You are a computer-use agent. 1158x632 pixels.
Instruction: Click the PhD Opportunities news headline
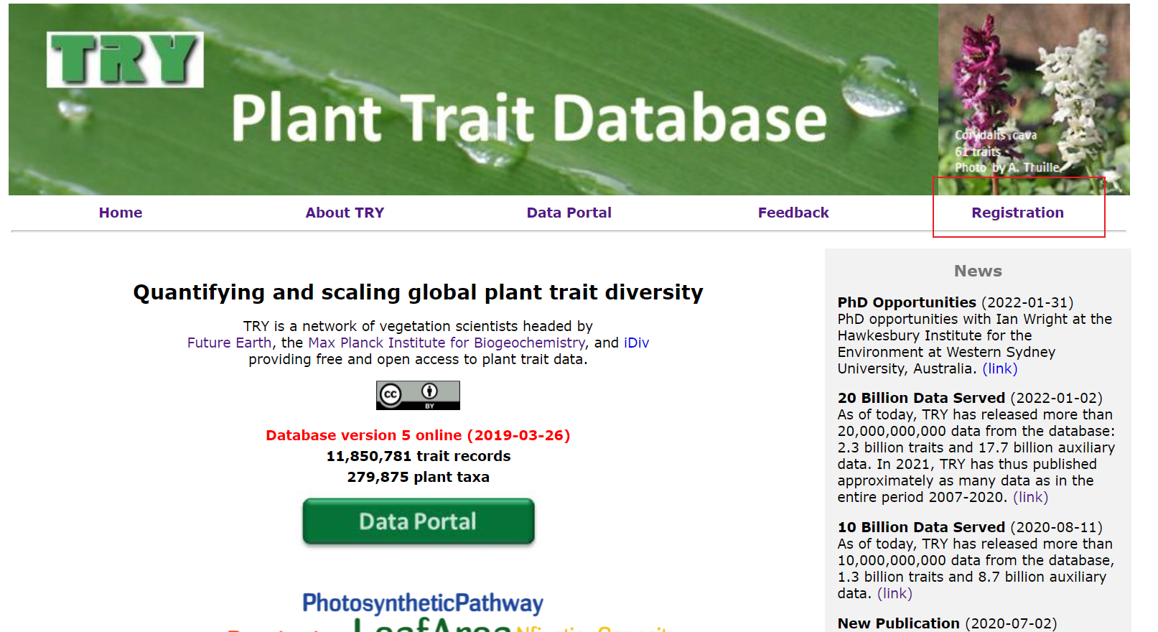tap(907, 302)
